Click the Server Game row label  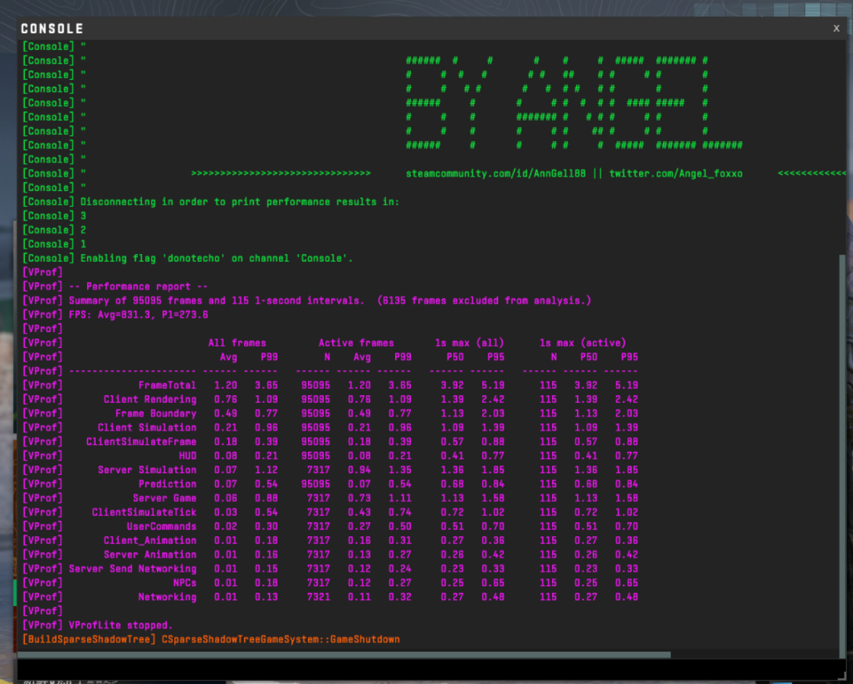(x=165, y=498)
